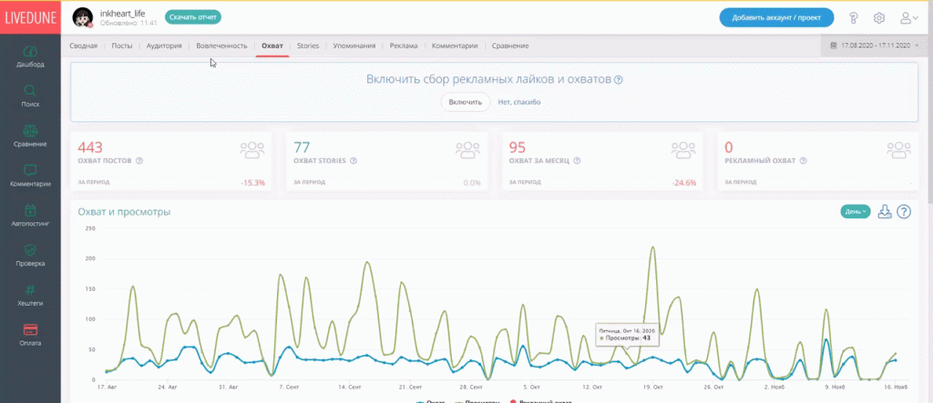
Task: Switch to the Stories tab
Action: pyautogui.click(x=308, y=45)
